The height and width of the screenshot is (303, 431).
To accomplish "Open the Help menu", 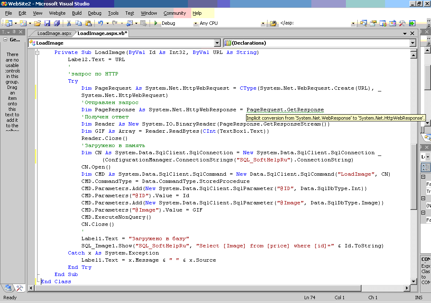I will 197,13.
